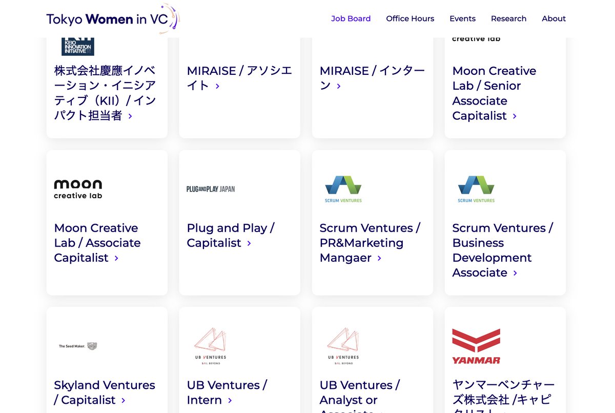Open the About nav link
Screen dimensions: 615x413
553,18
